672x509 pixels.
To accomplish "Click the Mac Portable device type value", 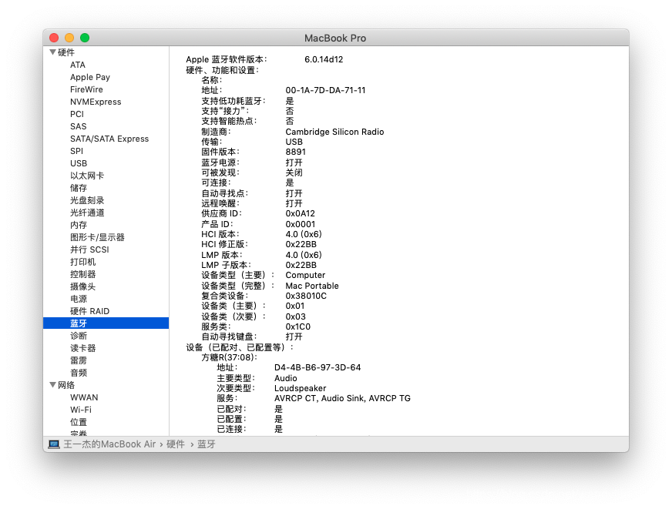I will tap(312, 286).
